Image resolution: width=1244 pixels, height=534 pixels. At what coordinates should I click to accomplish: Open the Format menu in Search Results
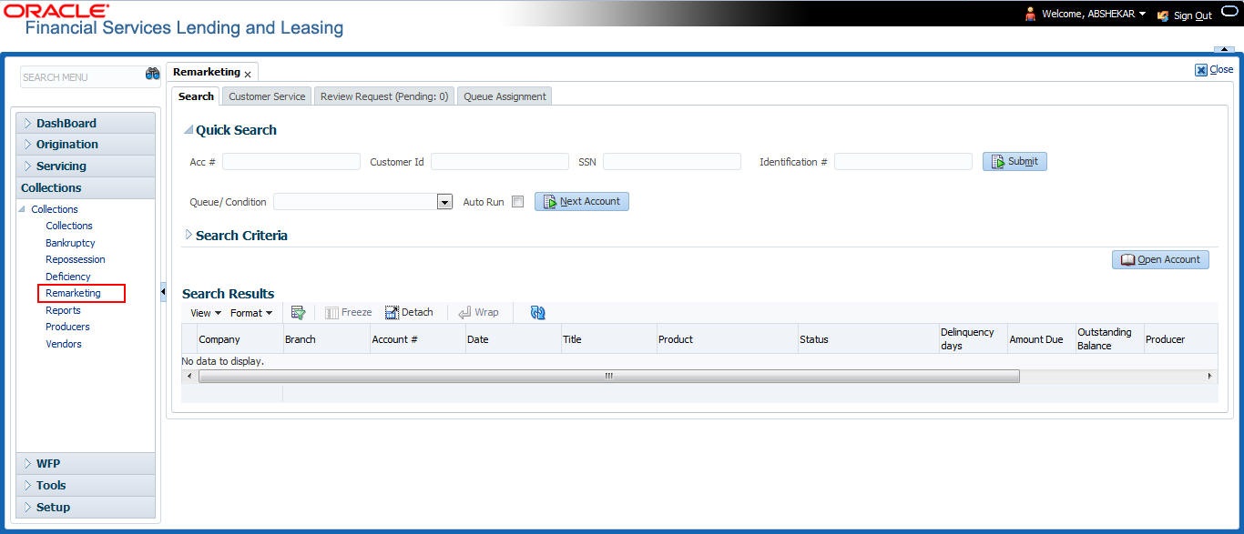251,313
